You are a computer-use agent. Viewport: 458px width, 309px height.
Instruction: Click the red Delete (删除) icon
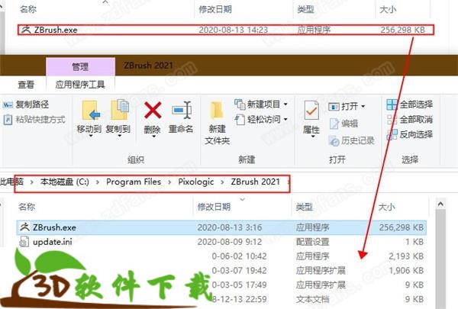click(153, 110)
